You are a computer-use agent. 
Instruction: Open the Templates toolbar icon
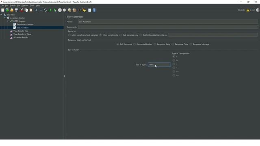pos(7,10)
